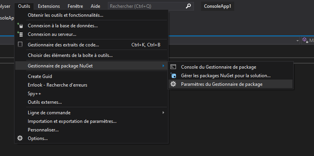Select Gérer les packages NuGet pour la solution
This screenshot has height=156, width=314.
click(x=230, y=76)
